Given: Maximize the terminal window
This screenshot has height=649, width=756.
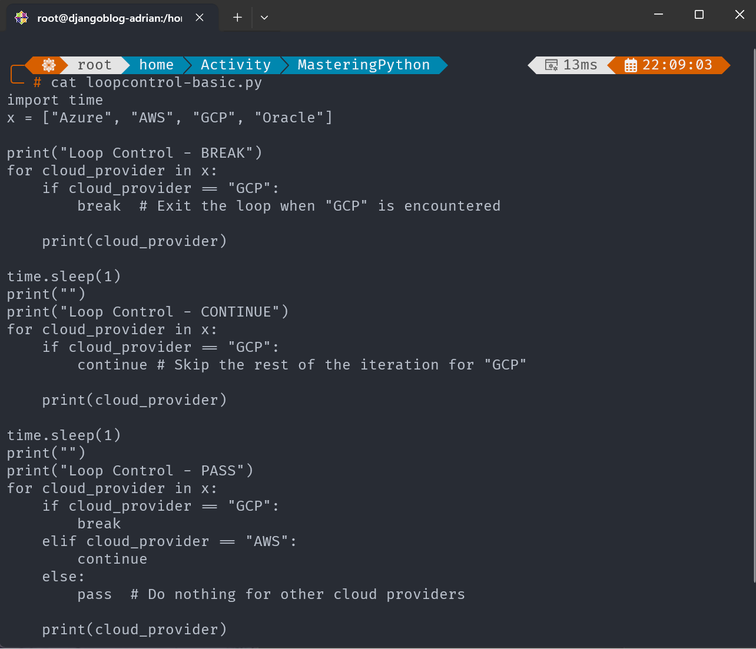Looking at the screenshot, I should pyautogui.click(x=699, y=15).
